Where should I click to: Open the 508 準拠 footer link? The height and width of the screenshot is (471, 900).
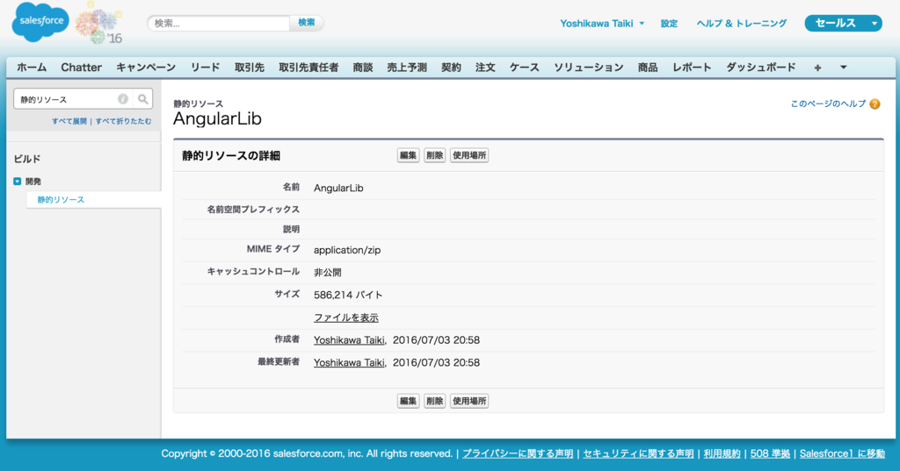click(770, 453)
